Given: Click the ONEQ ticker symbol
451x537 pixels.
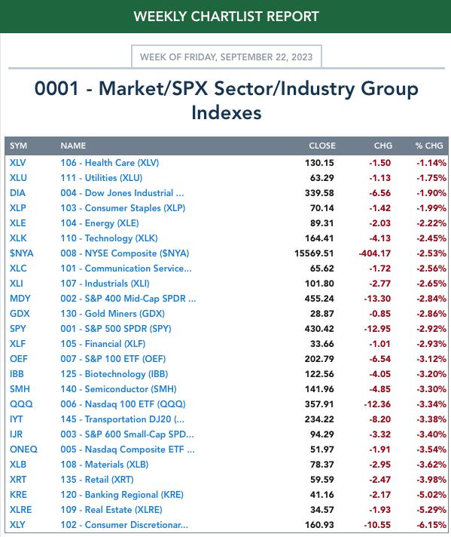Looking at the screenshot, I should (23, 449).
